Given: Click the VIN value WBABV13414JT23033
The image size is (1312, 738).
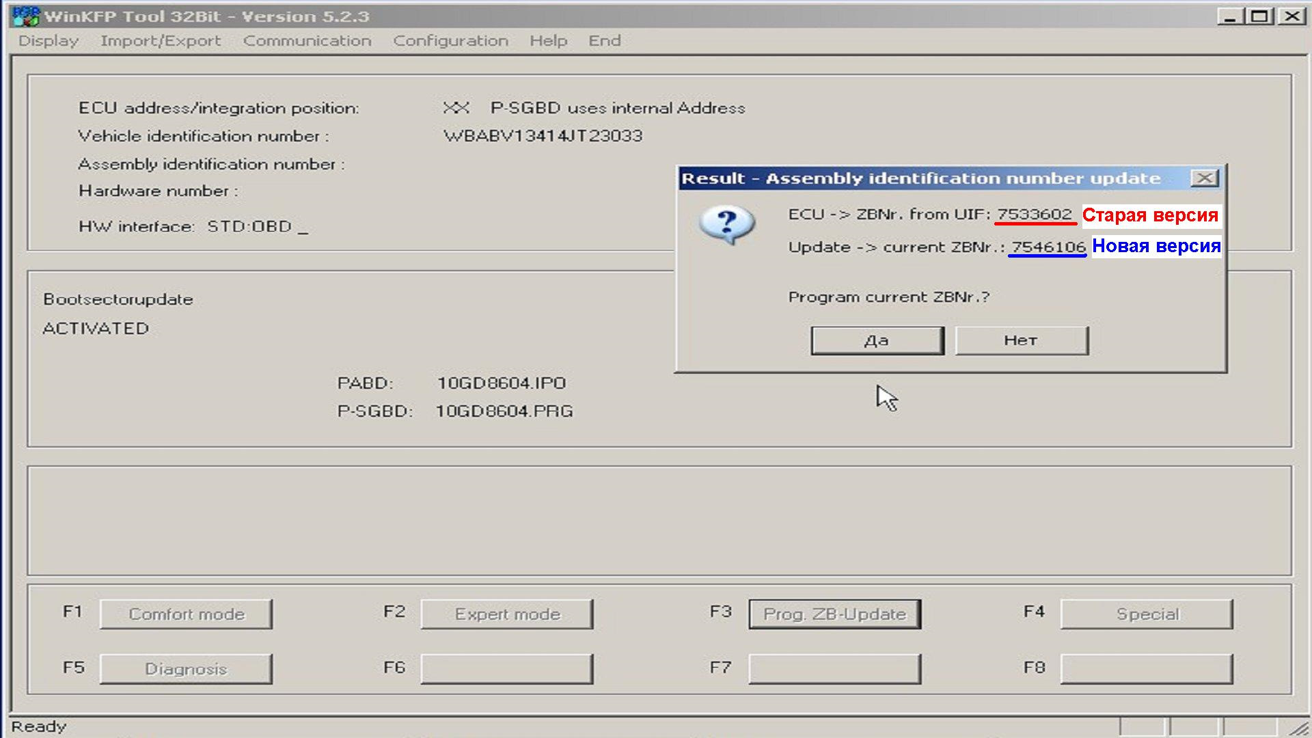Looking at the screenshot, I should pyautogui.click(x=543, y=136).
